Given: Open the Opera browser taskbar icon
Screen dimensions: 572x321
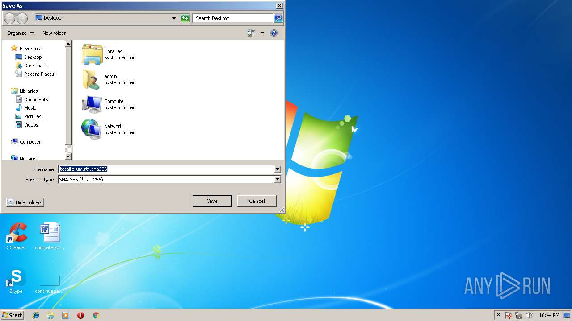Looking at the screenshot, I should [80, 315].
